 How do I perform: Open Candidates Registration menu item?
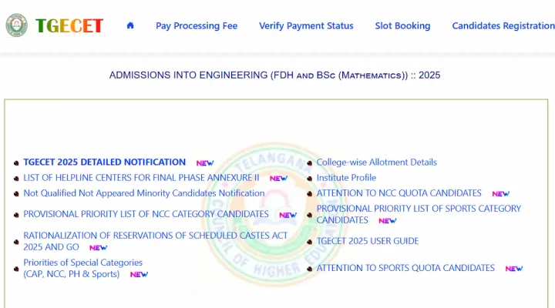click(503, 25)
